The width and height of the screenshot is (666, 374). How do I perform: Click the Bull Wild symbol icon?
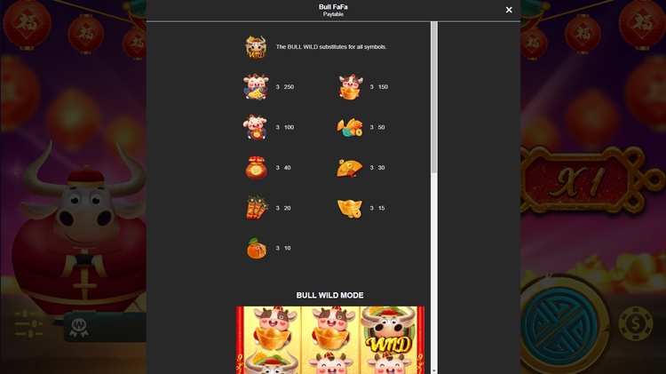coord(256,47)
